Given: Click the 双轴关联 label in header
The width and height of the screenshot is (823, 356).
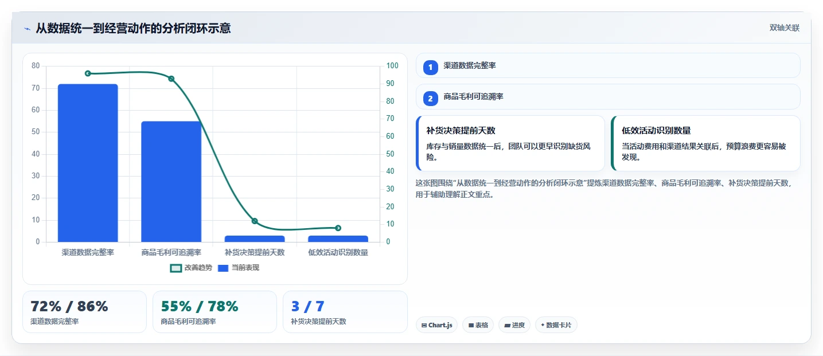Looking at the screenshot, I should (x=785, y=28).
